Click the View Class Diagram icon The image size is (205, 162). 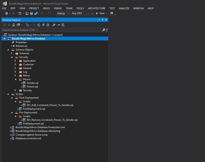coord(63,25)
